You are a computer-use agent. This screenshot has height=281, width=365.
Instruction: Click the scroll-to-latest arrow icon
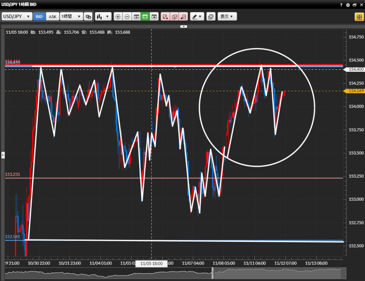pos(154,17)
